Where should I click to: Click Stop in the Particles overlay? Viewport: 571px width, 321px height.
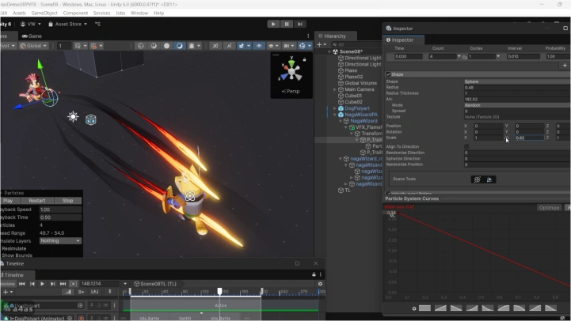click(68, 201)
